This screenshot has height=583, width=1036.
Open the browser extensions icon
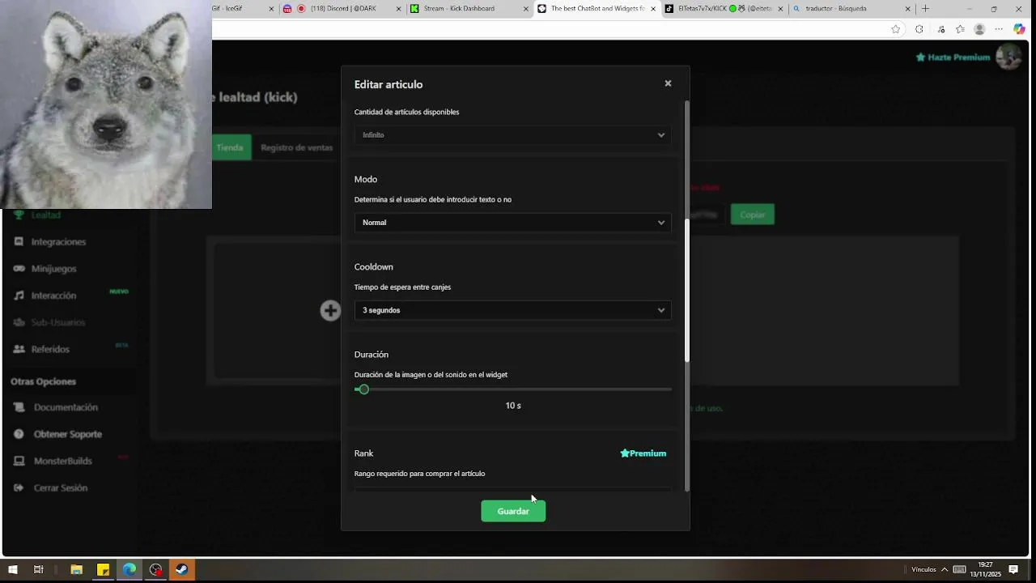[x=919, y=29]
